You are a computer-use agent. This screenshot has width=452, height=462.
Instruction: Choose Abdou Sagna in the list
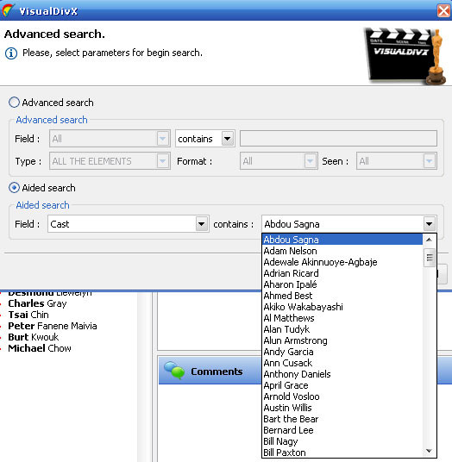[x=342, y=240]
